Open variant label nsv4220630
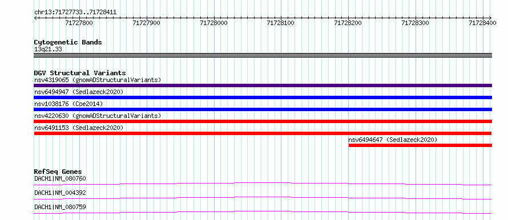 tap(98, 116)
